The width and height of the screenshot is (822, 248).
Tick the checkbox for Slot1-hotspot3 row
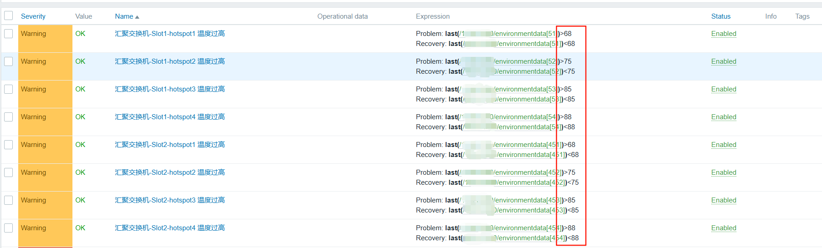(x=9, y=89)
